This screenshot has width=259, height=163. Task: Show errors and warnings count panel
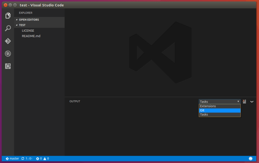[42, 159]
